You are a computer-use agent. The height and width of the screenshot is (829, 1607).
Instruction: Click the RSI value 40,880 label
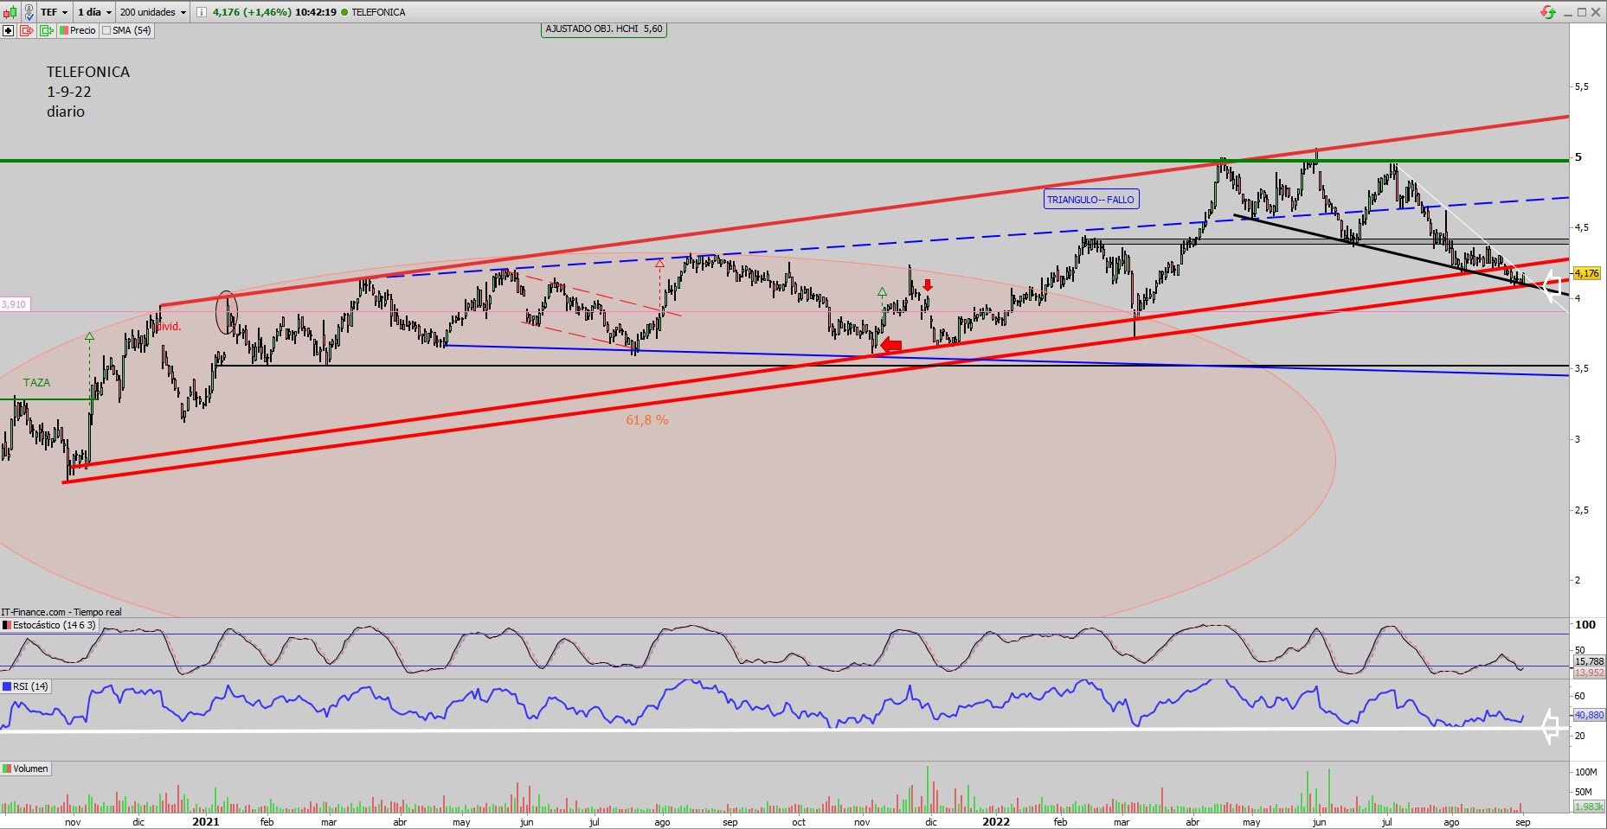click(x=1589, y=715)
